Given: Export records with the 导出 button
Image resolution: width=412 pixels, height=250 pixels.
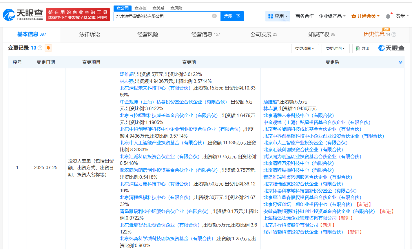Looking at the screenshot, I should pos(362,49).
